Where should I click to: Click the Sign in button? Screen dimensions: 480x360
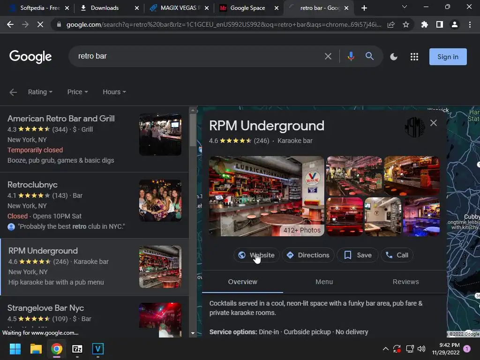(448, 57)
